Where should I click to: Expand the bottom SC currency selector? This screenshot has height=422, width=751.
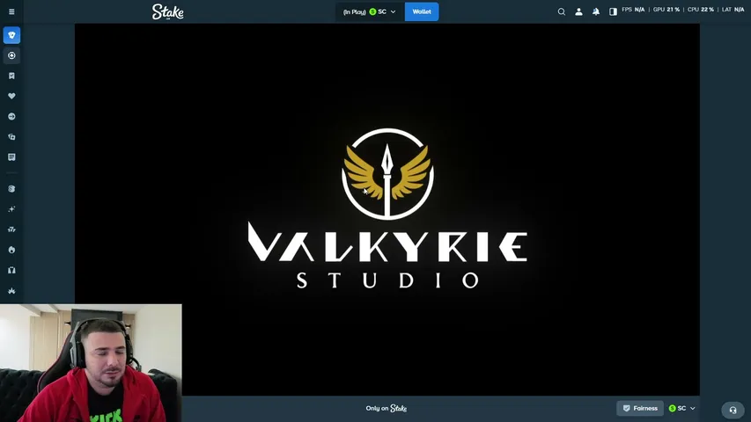pos(682,408)
